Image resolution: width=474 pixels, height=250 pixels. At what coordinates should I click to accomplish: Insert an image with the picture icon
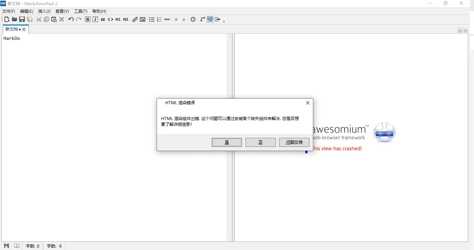(x=143, y=19)
